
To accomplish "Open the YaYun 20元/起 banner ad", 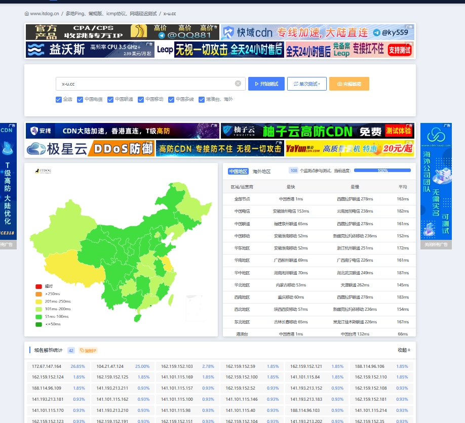I will tap(350, 148).
